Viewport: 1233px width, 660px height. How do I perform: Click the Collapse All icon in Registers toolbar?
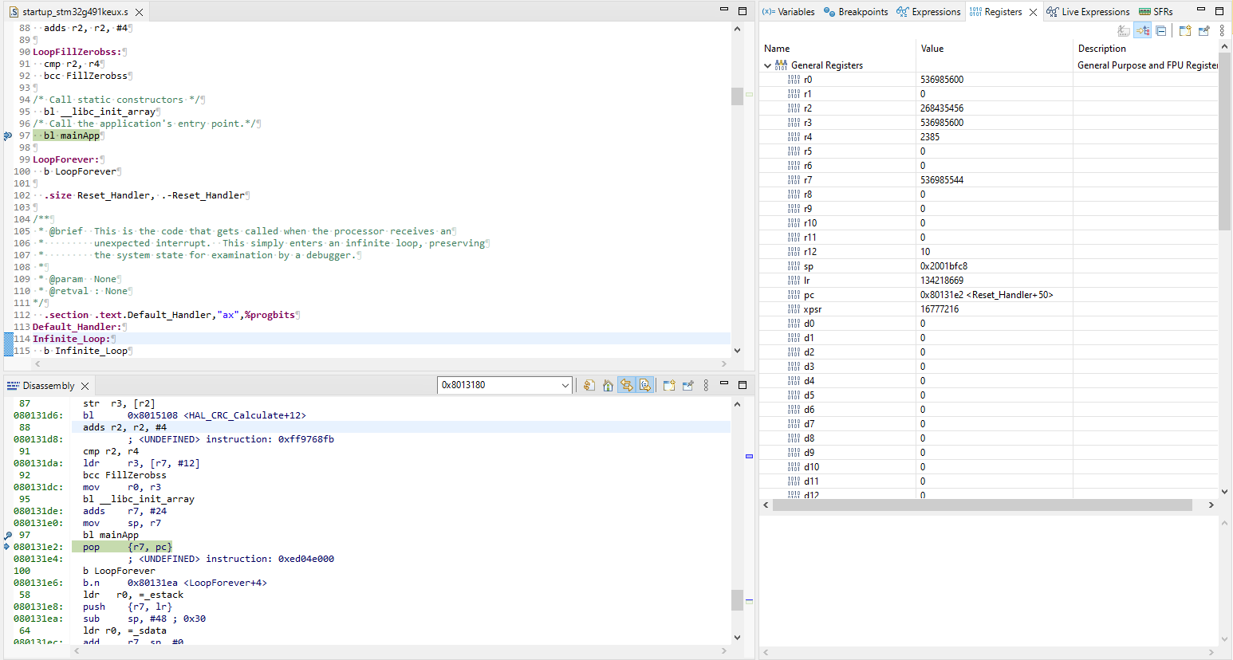tap(1160, 30)
